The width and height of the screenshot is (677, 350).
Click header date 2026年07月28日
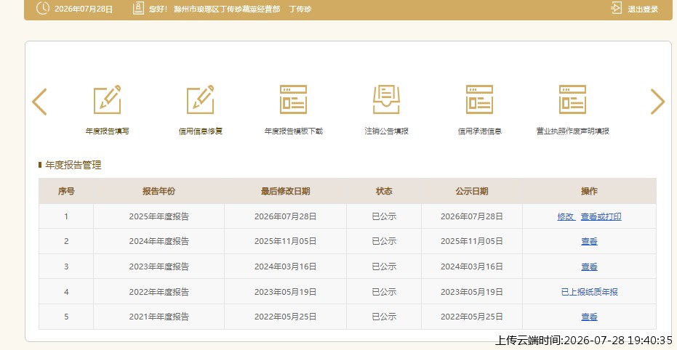84,9
